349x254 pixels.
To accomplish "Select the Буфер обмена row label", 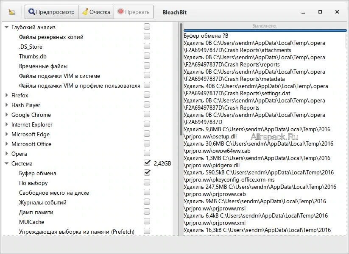I will [x=38, y=173].
